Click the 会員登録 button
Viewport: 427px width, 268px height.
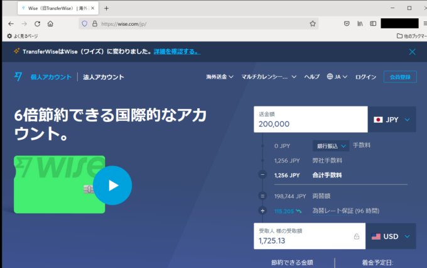[x=400, y=77]
